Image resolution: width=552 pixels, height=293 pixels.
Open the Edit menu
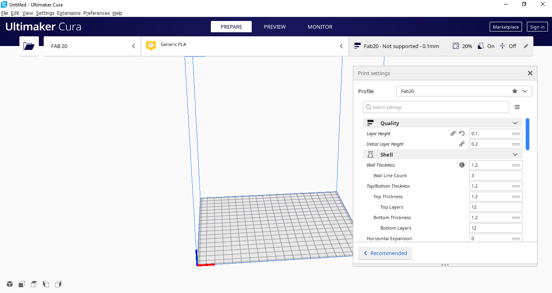point(15,13)
